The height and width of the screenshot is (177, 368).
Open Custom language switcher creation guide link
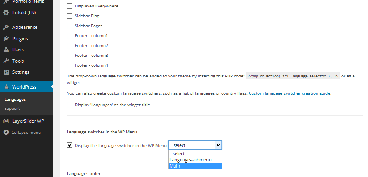(x=289, y=93)
